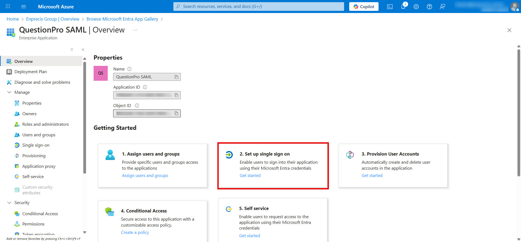This screenshot has height=242, width=521.
Task: Launch Cloud Shell from the top bar
Action: coord(390,7)
